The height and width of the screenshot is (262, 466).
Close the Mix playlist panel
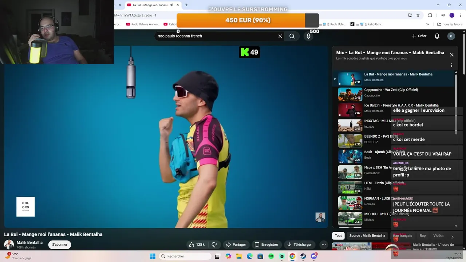pos(451,55)
